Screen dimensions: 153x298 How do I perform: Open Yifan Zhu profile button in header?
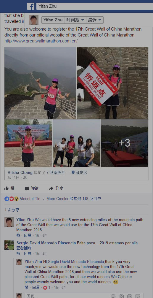click(x=53, y=20)
